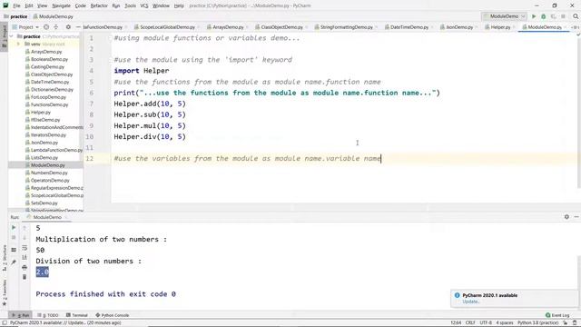Show hidden editor tabs dropdown
This screenshot has width=581, height=327.
click(575, 27)
